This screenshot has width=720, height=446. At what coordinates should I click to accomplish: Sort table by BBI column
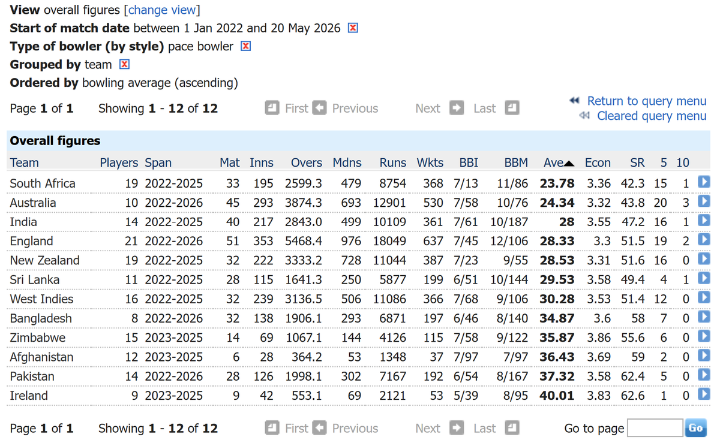(469, 162)
